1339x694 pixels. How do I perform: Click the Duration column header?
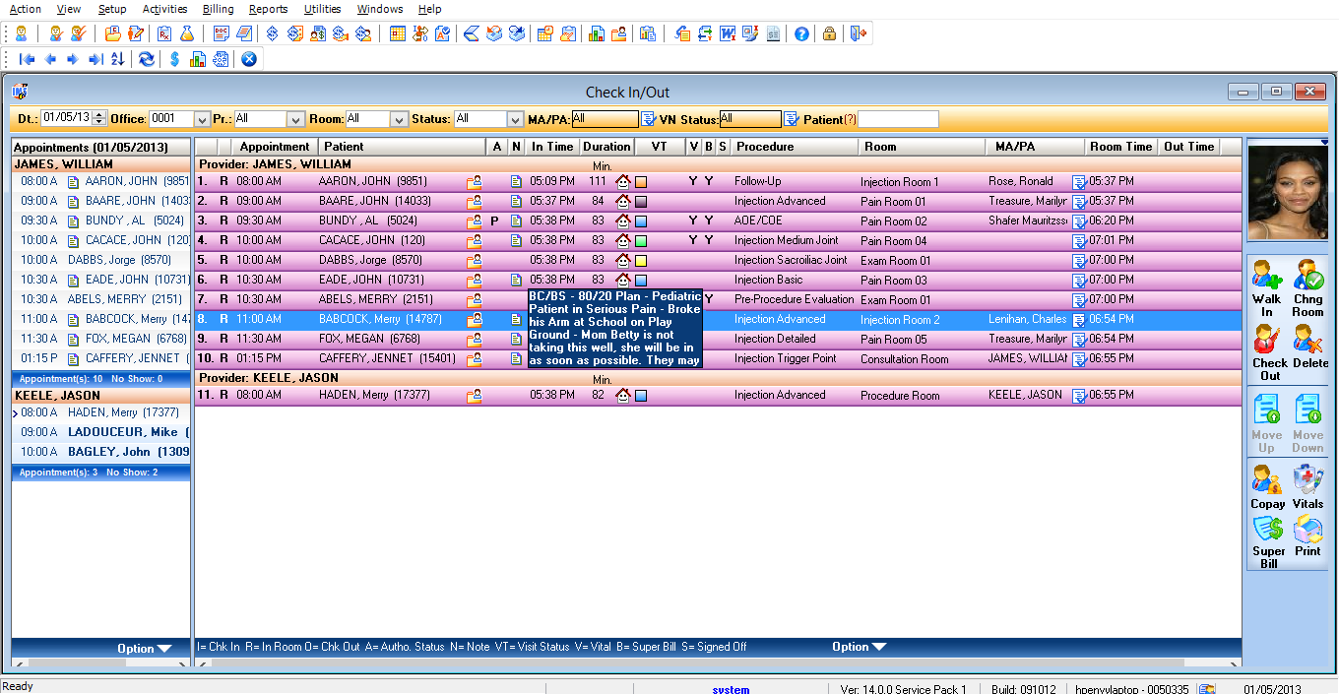606,147
